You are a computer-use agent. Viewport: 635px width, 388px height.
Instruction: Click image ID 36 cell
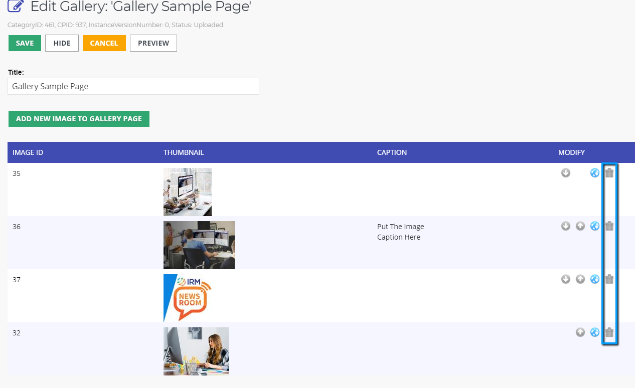tap(17, 227)
